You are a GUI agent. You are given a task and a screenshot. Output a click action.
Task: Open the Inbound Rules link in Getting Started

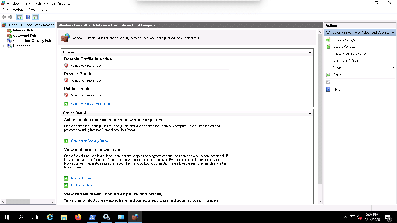coord(81,178)
